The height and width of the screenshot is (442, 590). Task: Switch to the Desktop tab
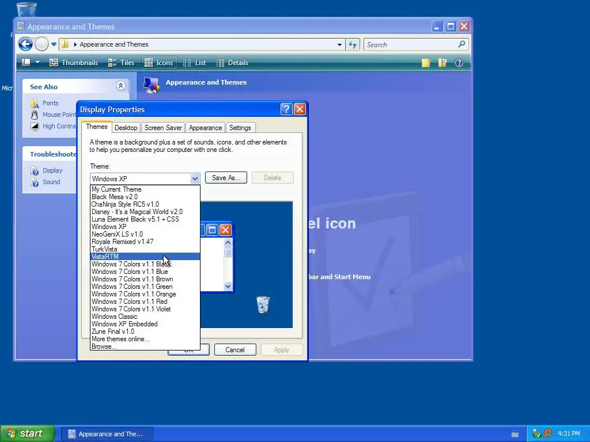click(x=126, y=128)
